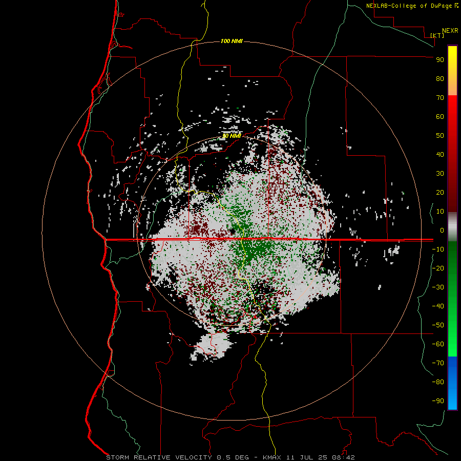Click the NEXR label above the color scale
The image size is (461, 461).
(450, 31)
